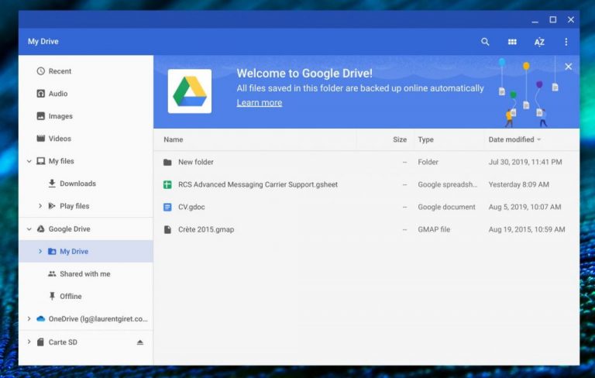
Task: Dismiss the Welcome to Google Drive banner
Action: [569, 67]
